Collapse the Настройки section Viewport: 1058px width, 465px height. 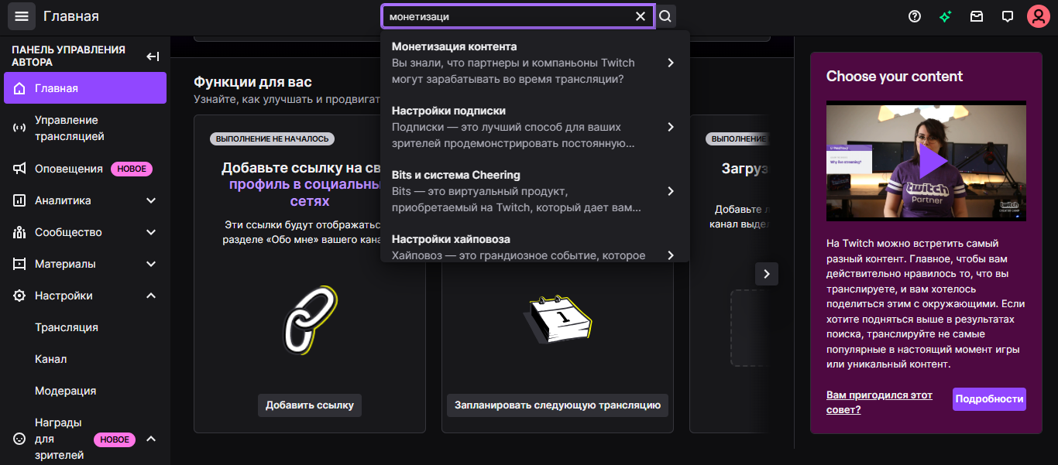pos(151,296)
